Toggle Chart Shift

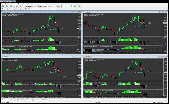[x=68, y=6]
